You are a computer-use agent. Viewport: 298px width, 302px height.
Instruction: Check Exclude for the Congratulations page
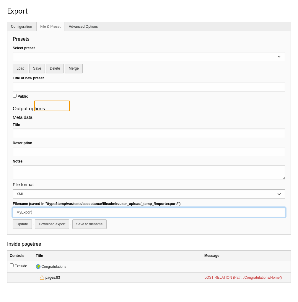pyautogui.click(x=12, y=265)
